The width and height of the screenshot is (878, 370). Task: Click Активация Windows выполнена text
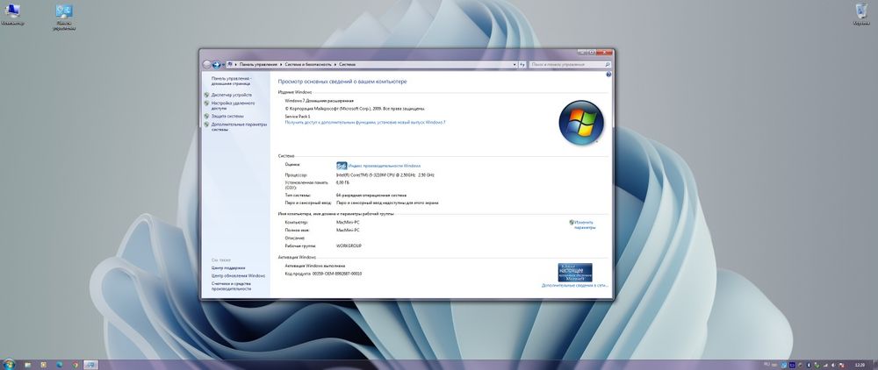[x=315, y=266]
